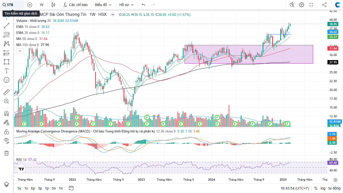The width and height of the screenshot is (343, 193).
Task: Toggle stay-in-drawing-mode pencil lock
Action: [7, 122]
